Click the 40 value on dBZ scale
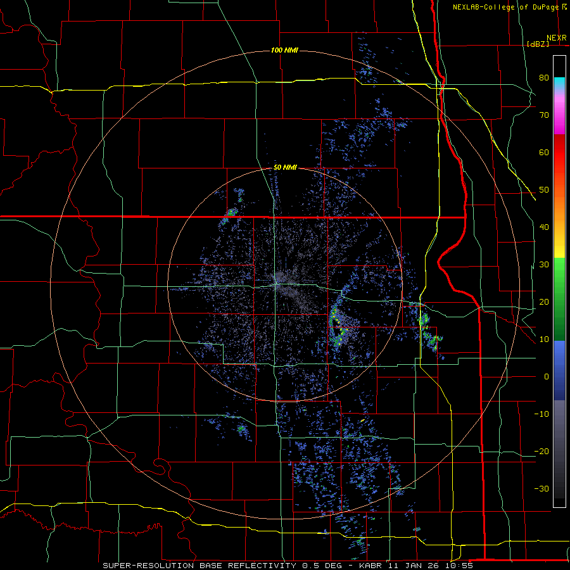The height and width of the screenshot is (570, 570). tap(544, 227)
